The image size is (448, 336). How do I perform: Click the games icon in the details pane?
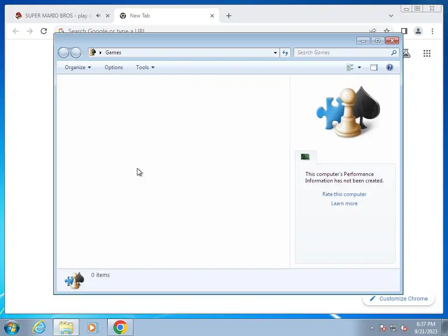[x=74, y=280]
